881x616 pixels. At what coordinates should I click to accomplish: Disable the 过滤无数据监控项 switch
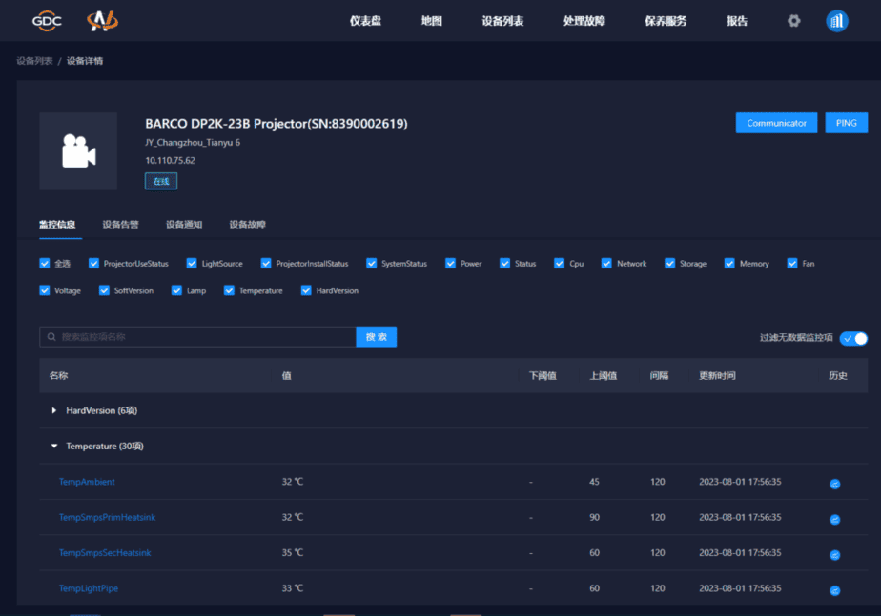(x=853, y=338)
